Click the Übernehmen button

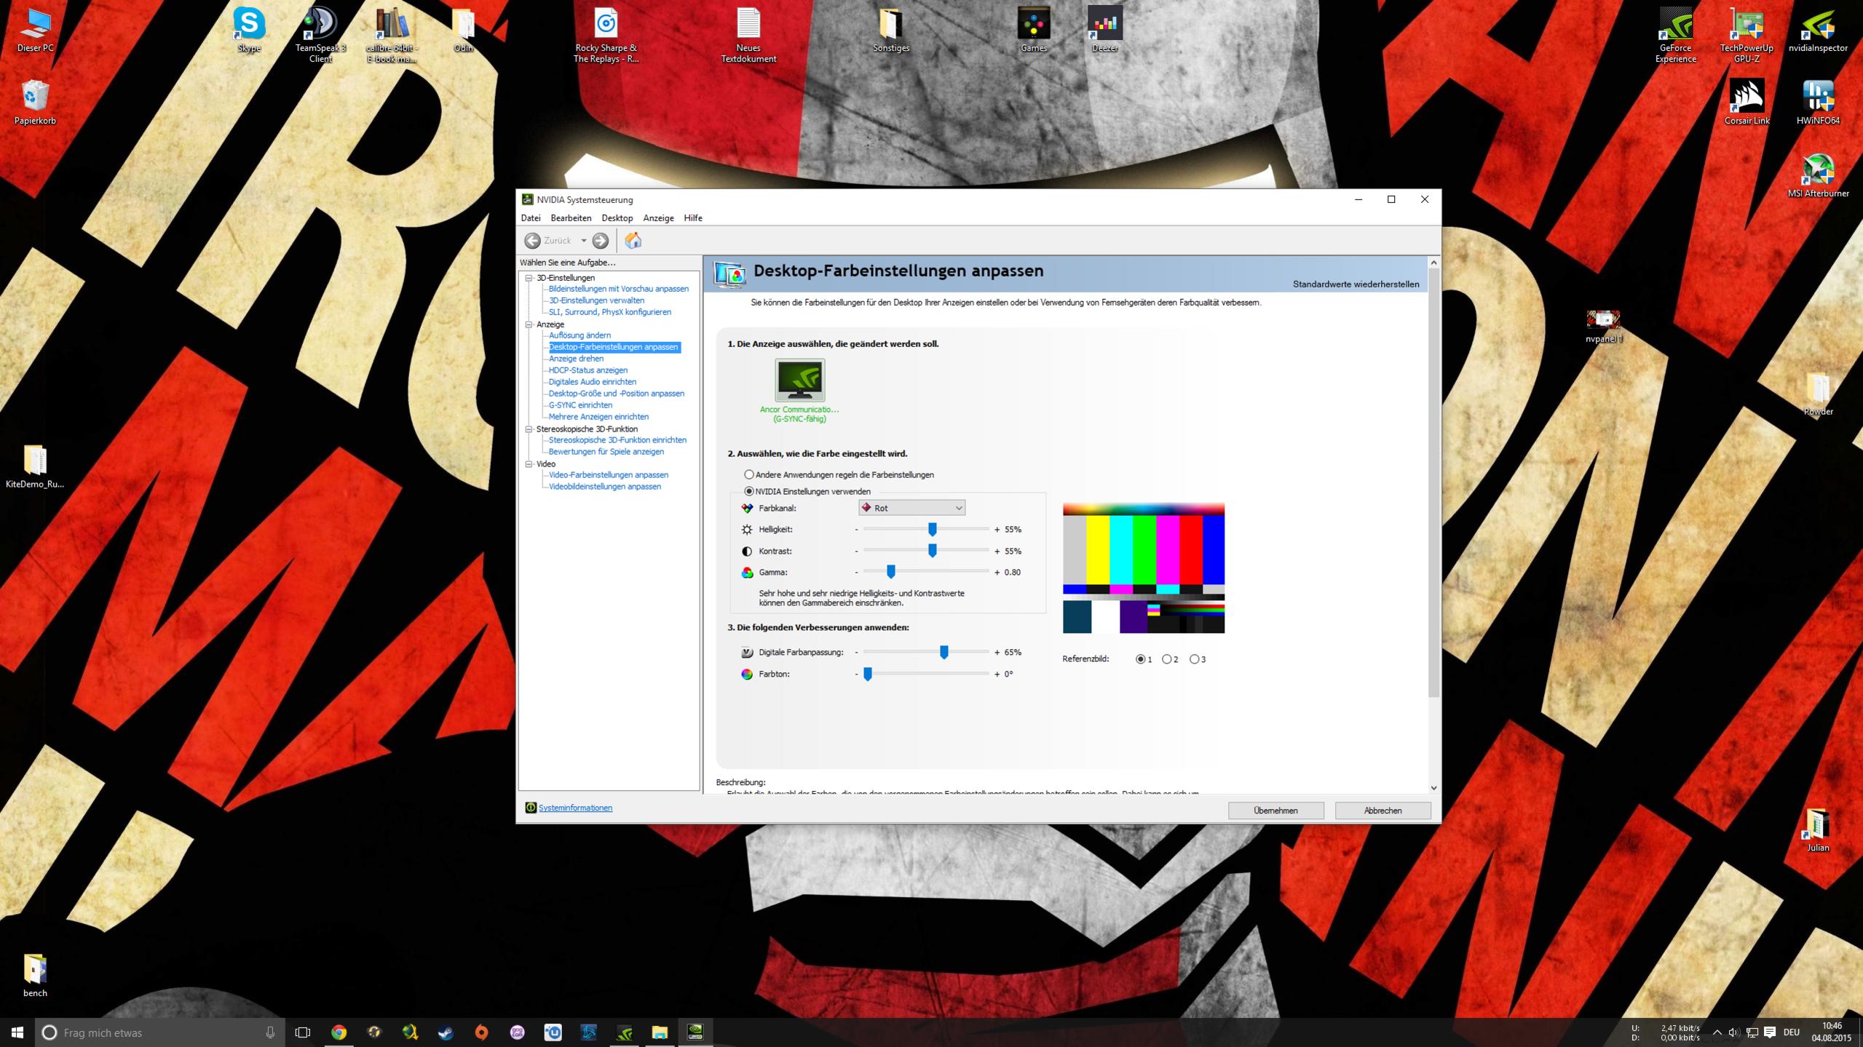point(1275,810)
